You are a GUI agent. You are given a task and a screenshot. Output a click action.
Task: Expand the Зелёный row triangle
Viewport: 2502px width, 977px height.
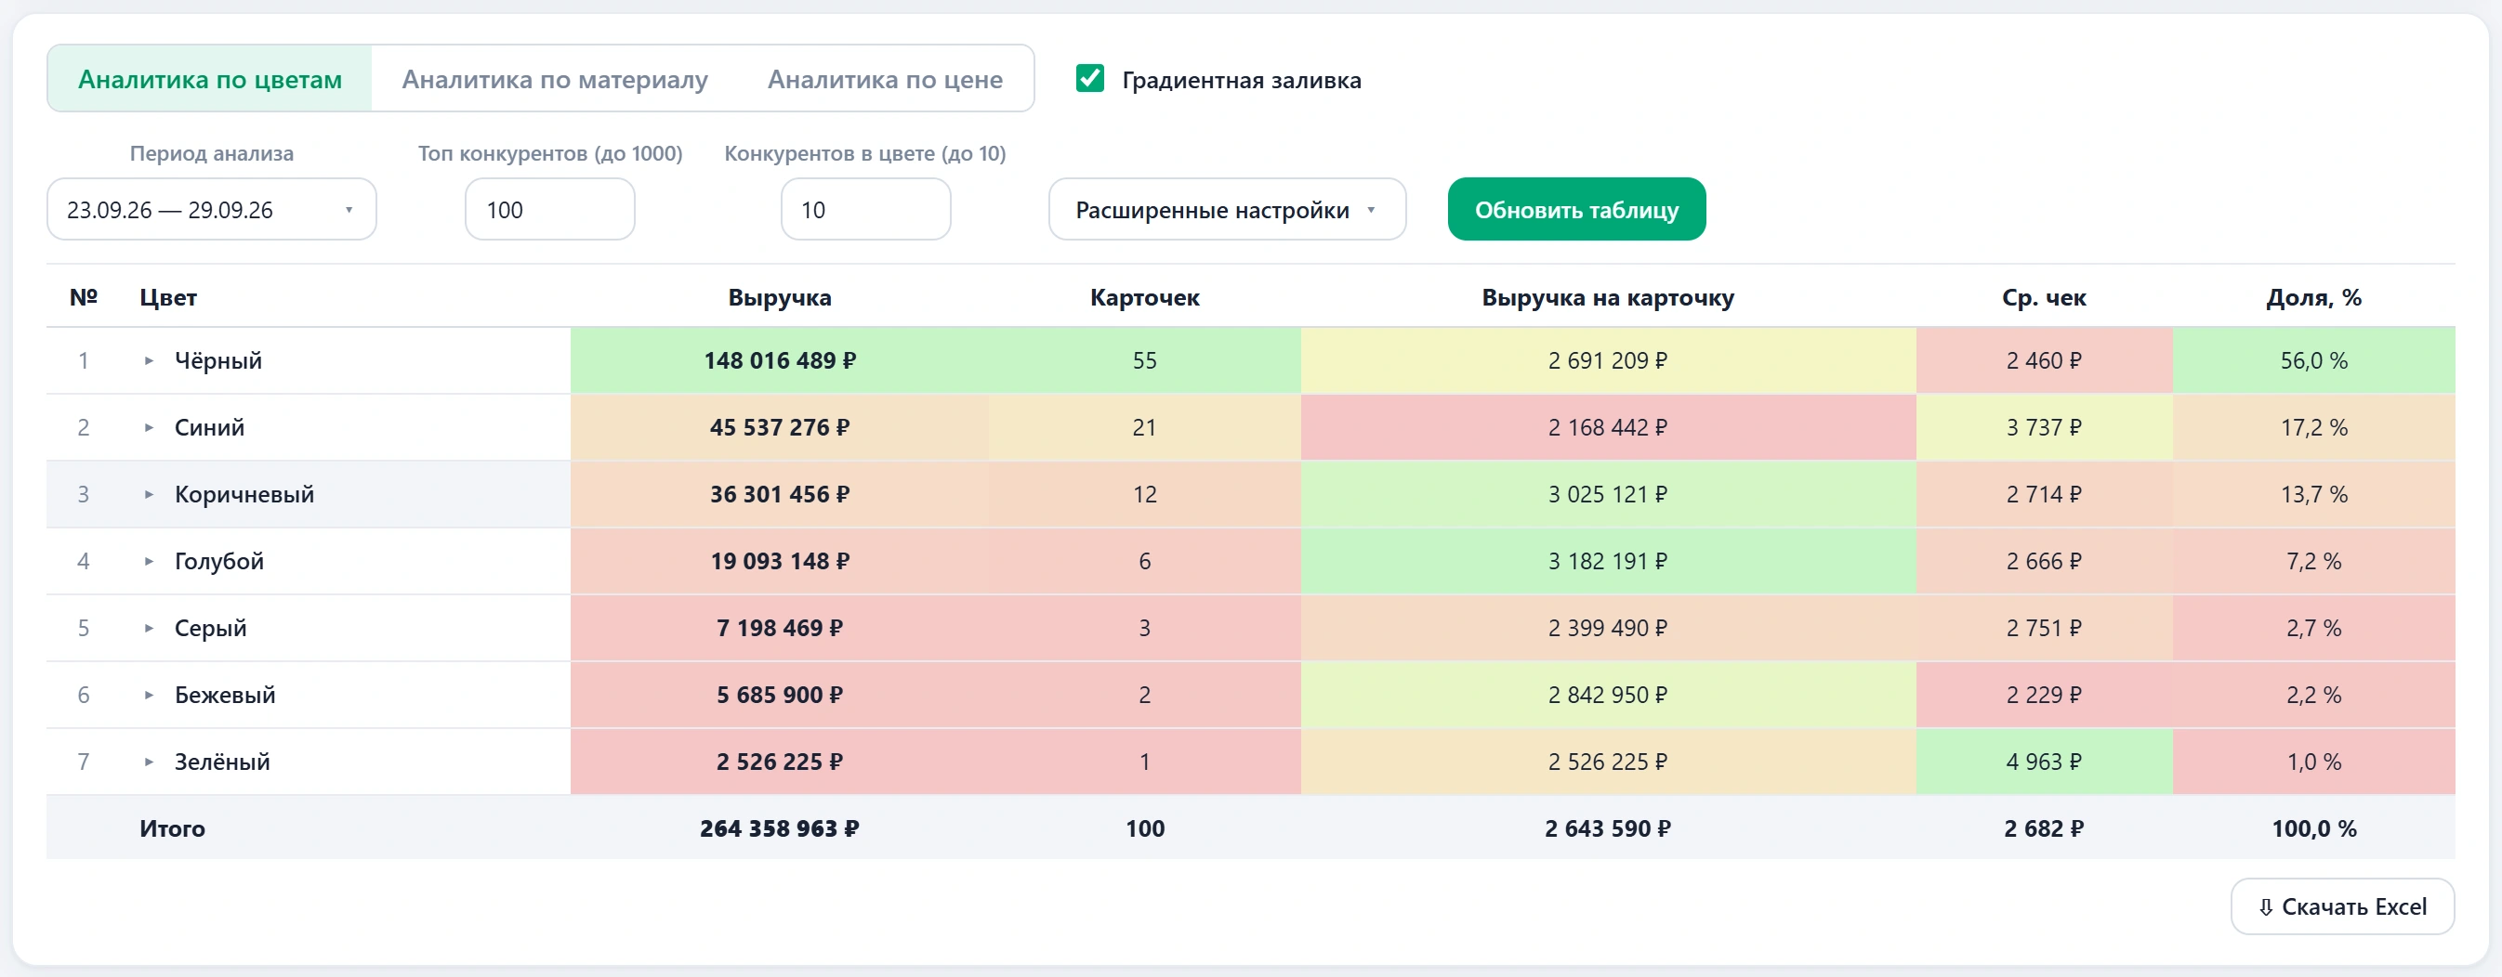pos(149,762)
